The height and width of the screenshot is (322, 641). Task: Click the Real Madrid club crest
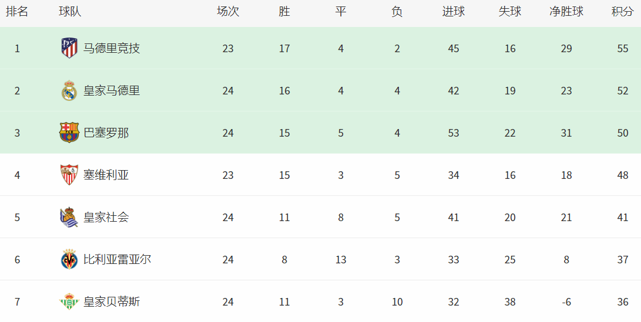tap(69, 90)
